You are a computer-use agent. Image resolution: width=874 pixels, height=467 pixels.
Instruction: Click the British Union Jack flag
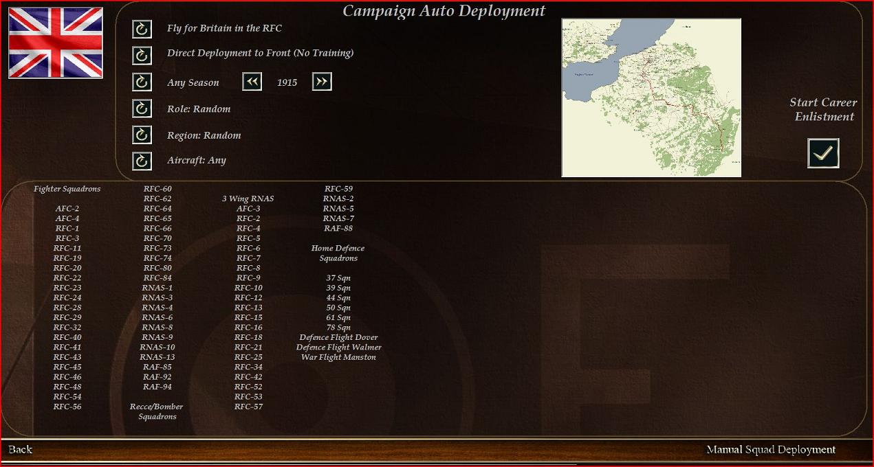56,43
